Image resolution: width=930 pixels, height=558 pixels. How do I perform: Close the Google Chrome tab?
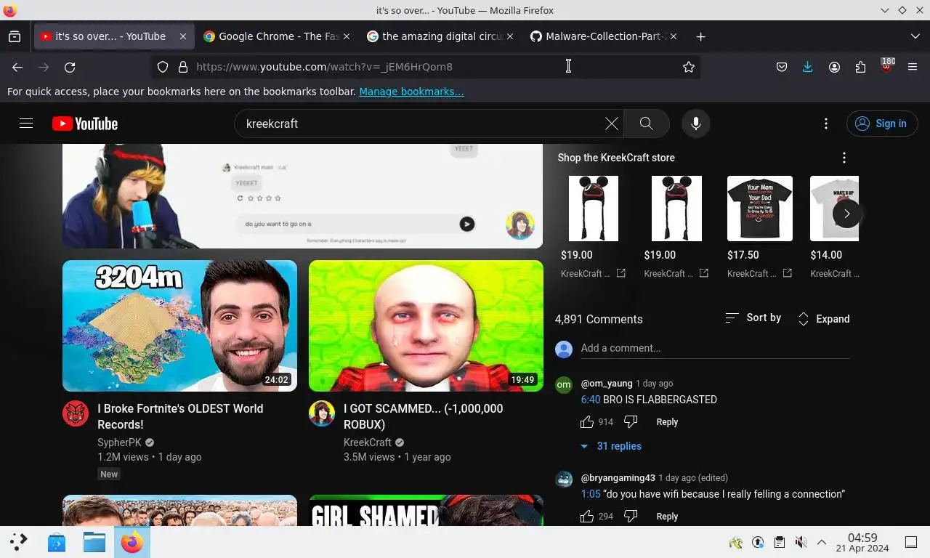click(346, 36)
